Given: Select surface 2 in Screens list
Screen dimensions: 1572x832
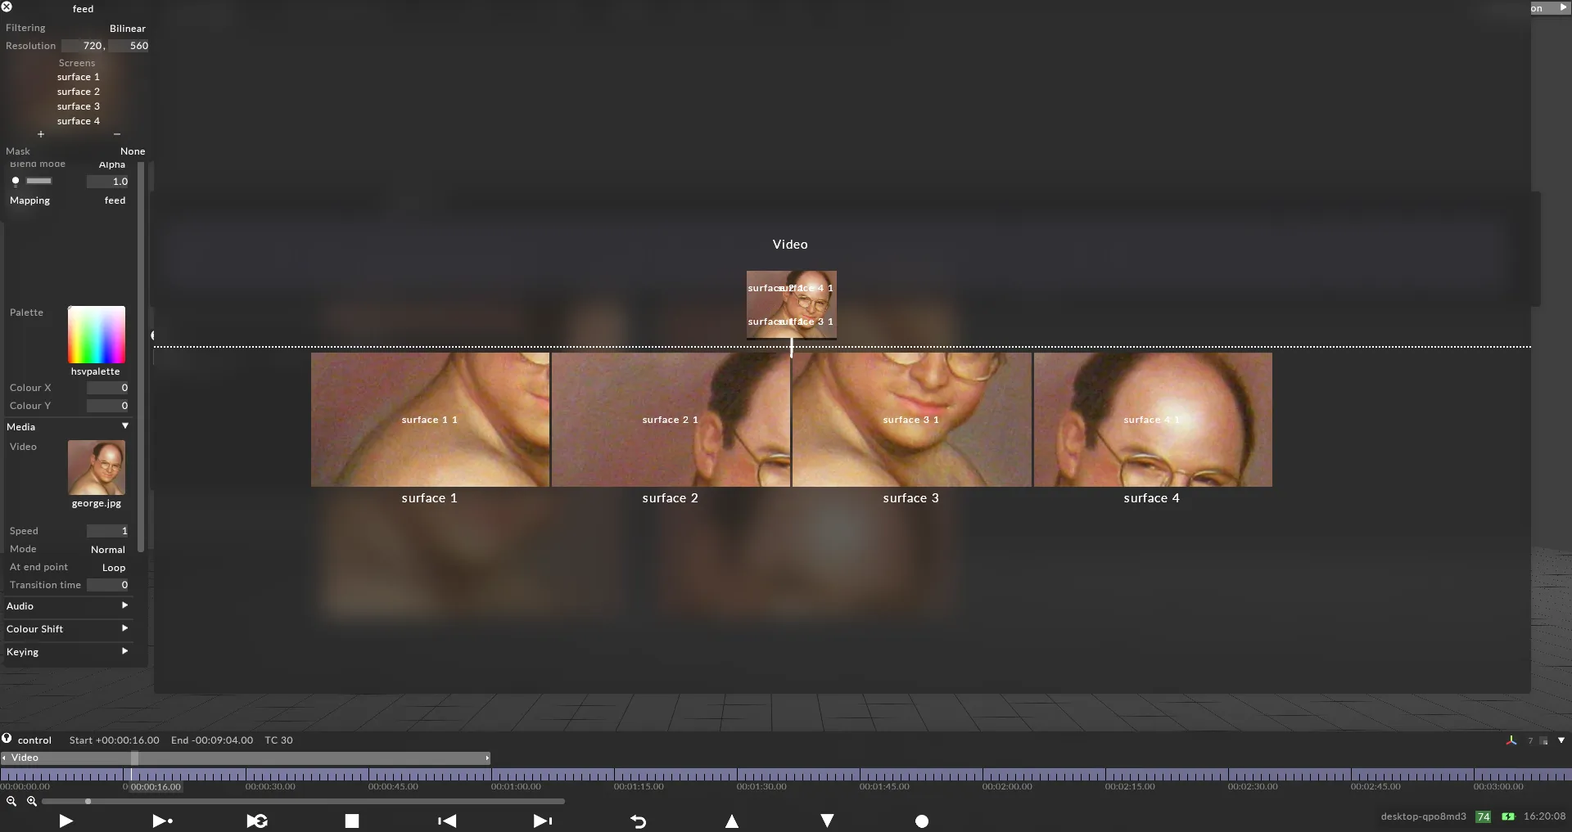Looking at the screenshot, I should coord(79,92).
